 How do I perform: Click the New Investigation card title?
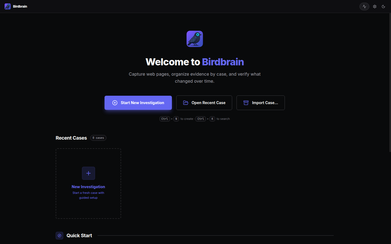click(x=88, y=187)
